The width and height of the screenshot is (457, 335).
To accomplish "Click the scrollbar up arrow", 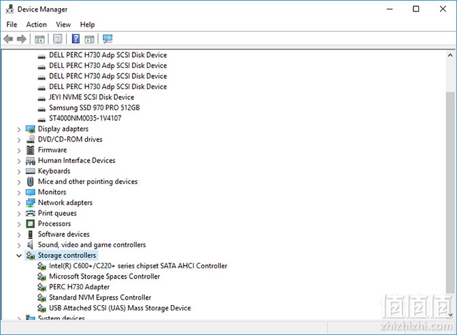I will pos(450,55).
